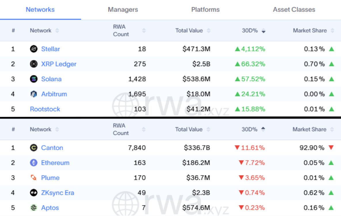Click the Arbitrum logo icon

tap(34, 94)
